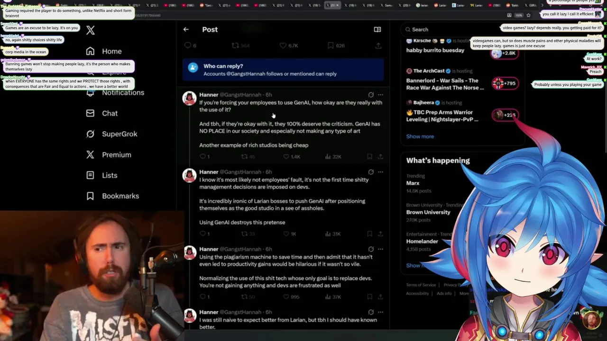Open Terms of Service footer link
Viewport: 607px width, 341px height.
tap(421, 285)
